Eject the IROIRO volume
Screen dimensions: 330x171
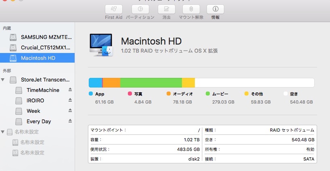tap(69, 100)
